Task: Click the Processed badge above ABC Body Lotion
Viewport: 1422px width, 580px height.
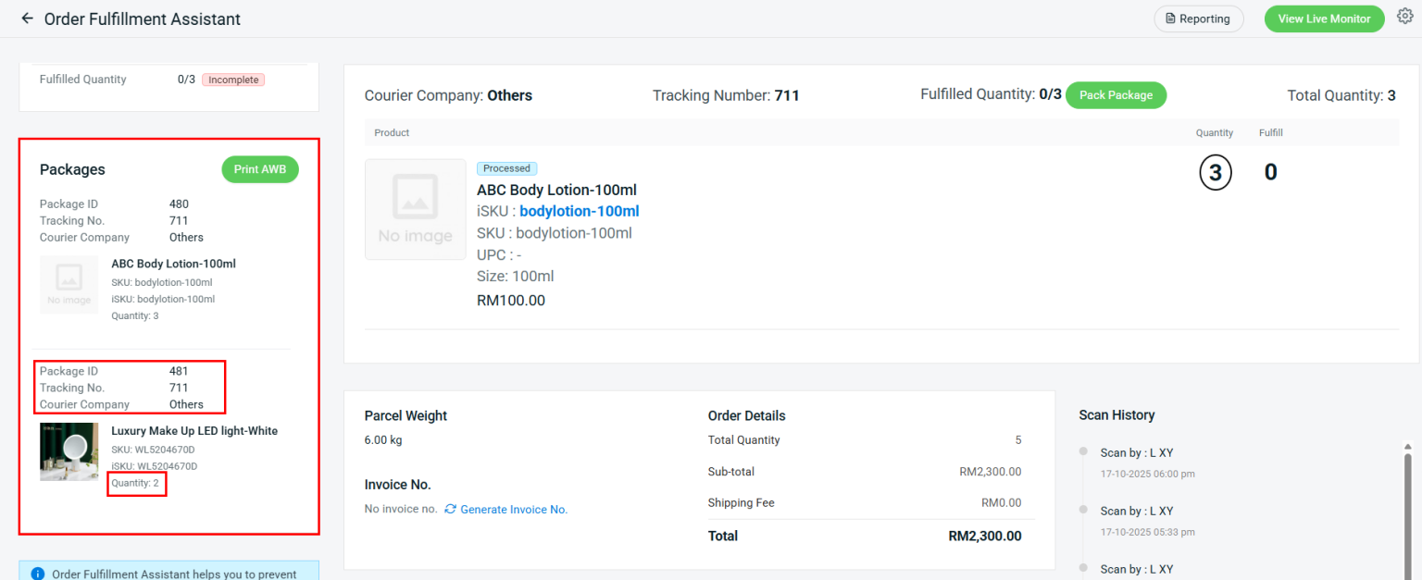Action: [x=506, y=168]
